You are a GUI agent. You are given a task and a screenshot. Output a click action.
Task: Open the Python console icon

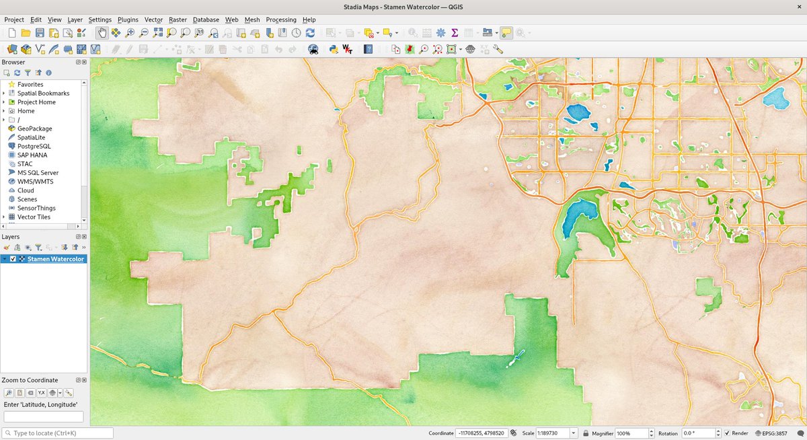tap(333, 48)
